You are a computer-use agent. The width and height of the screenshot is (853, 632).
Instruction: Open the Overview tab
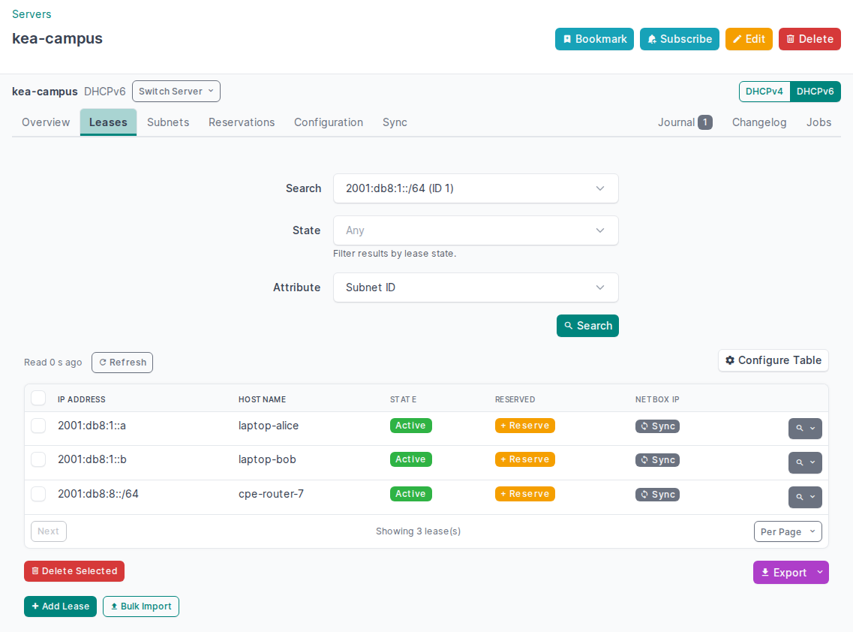pyautogui.click(x=46, y=122)
